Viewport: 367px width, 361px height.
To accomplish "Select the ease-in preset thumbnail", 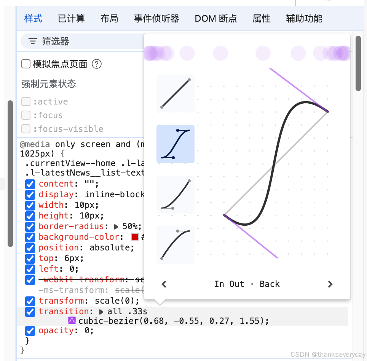I will (x=175, y=195).
